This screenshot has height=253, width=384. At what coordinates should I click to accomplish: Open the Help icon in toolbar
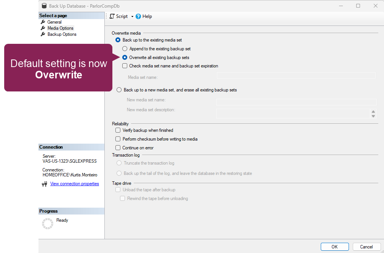138,16
